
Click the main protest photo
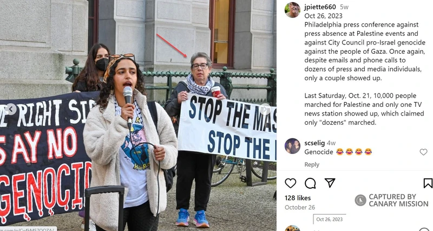pyautogui.click(x=138, y=116)
